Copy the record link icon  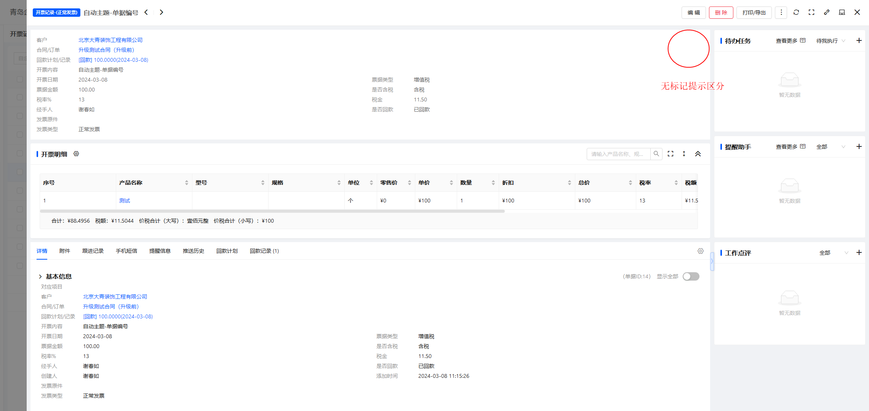[827, 13]
